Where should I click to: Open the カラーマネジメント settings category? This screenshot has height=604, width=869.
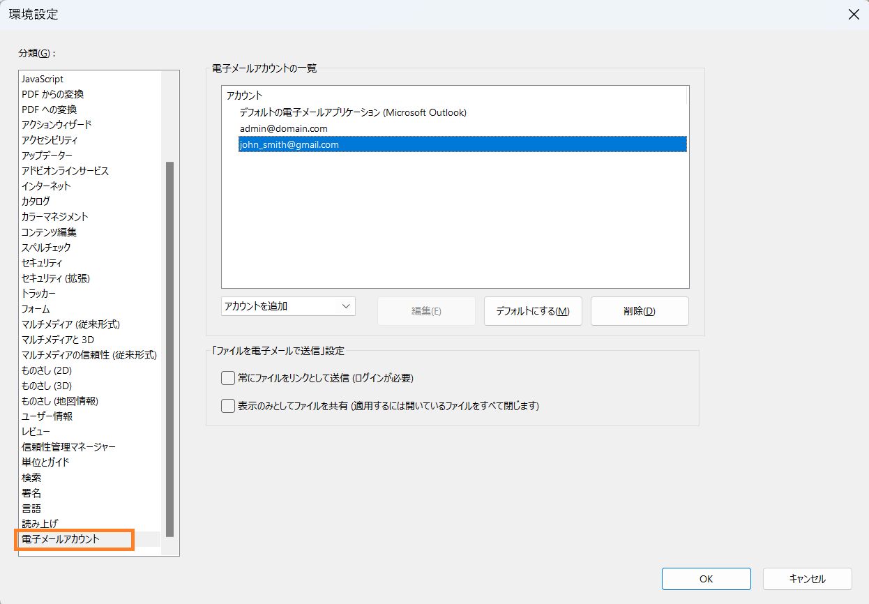(54, 216)
